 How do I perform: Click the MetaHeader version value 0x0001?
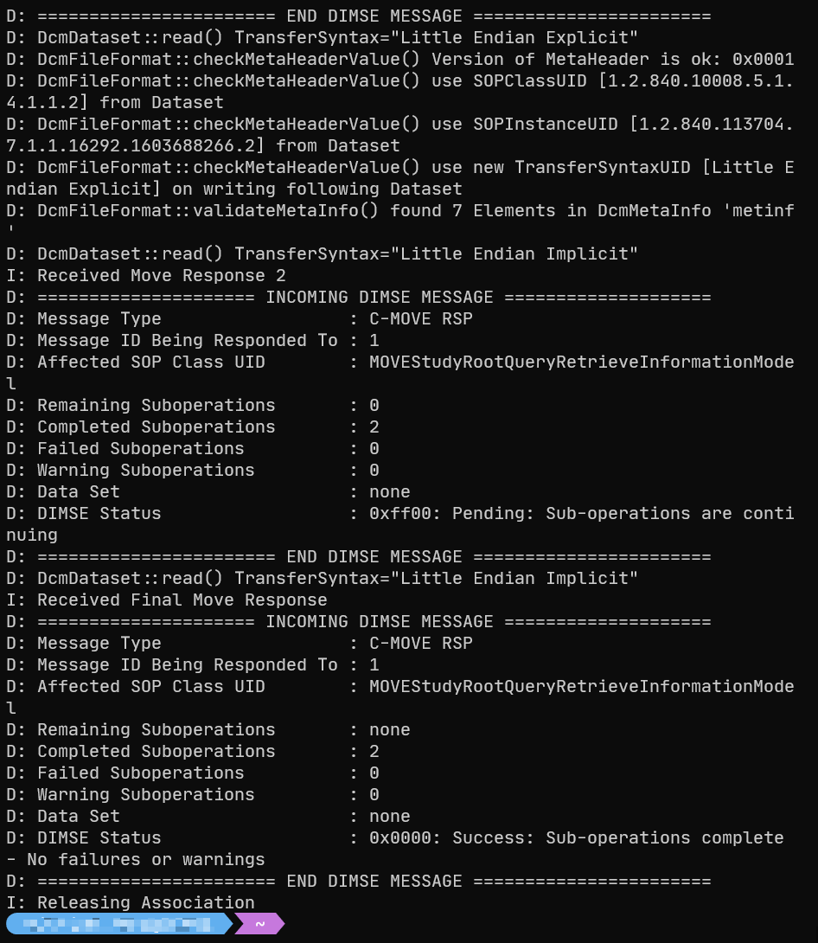762,59
